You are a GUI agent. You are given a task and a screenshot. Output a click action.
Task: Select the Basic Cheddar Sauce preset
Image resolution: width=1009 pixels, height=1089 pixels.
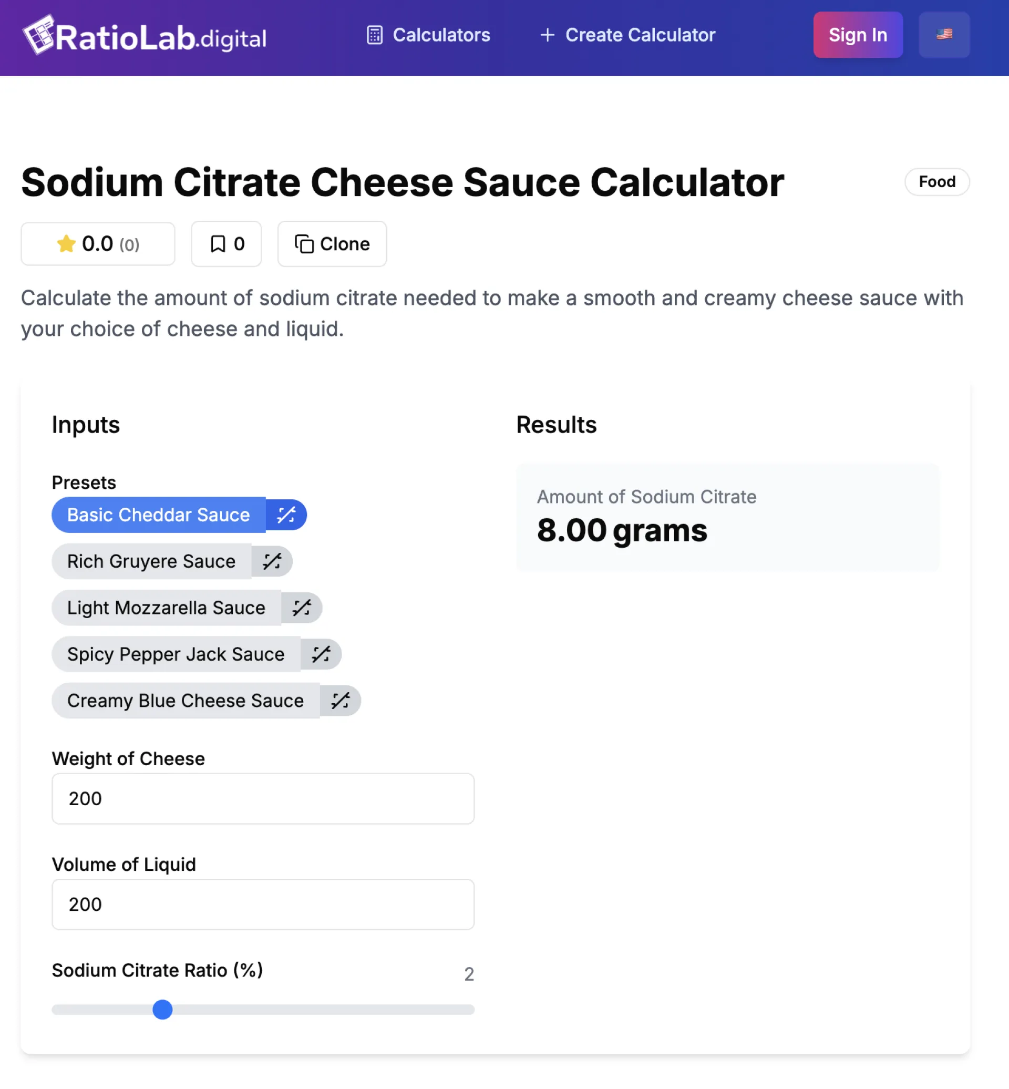tap(158, 515)
